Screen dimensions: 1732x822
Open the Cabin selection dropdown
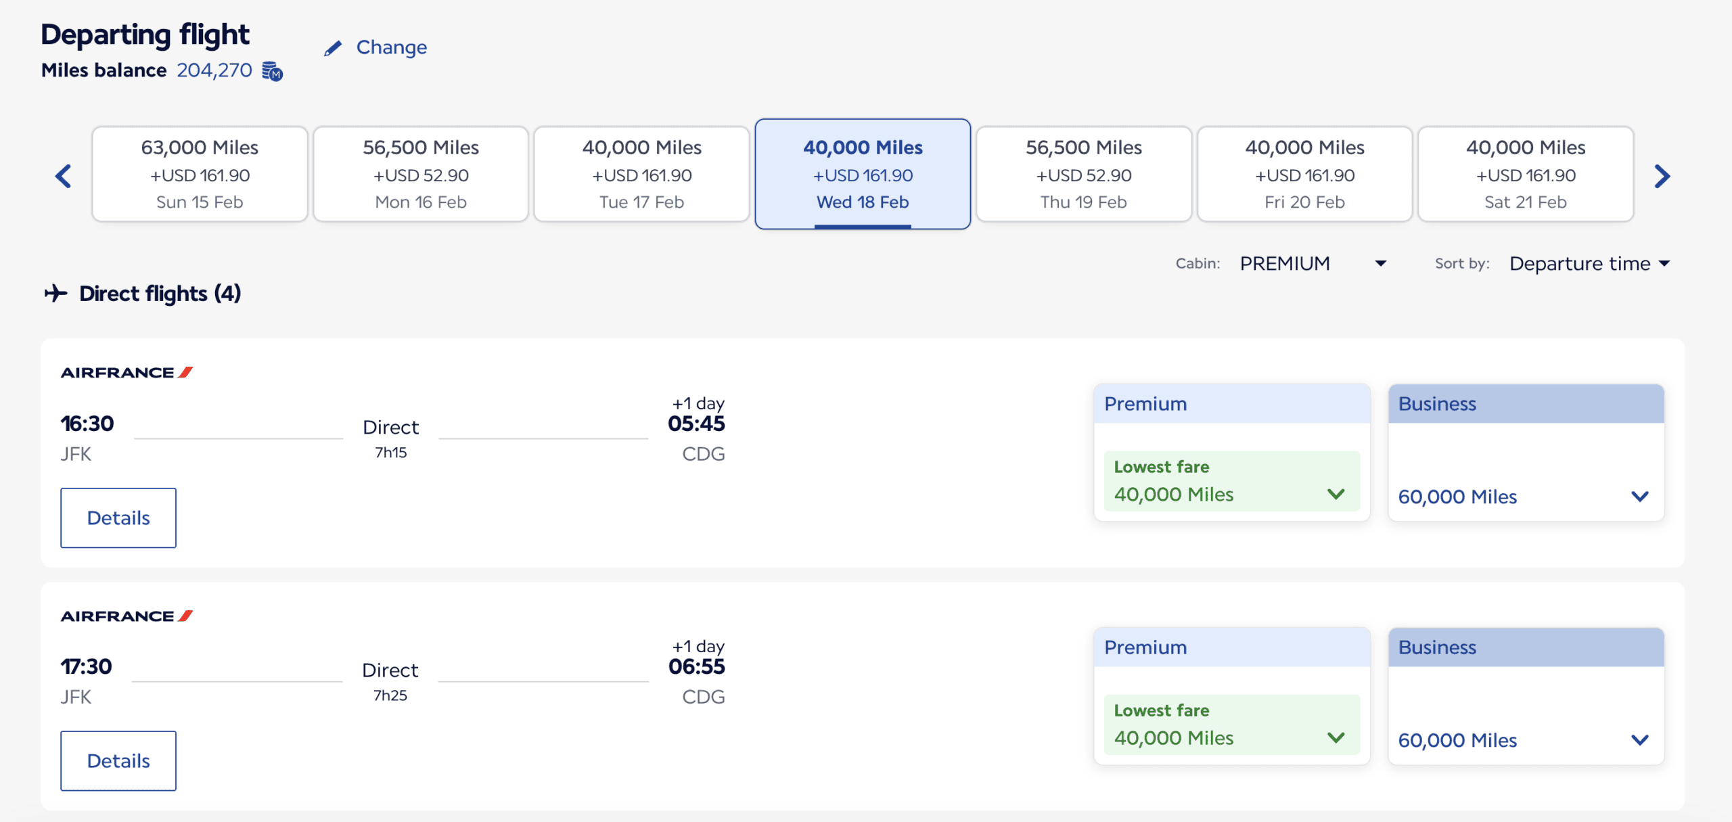1311,263
